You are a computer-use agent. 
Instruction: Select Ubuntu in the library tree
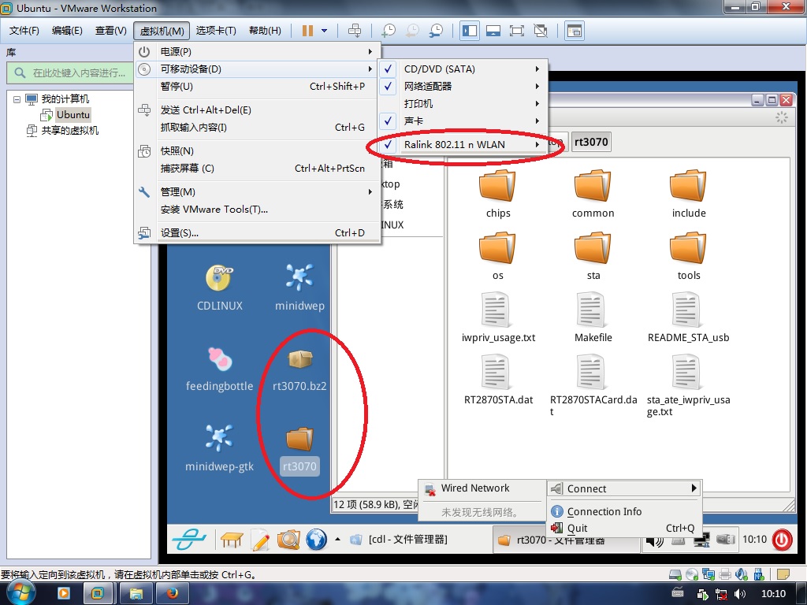pos(73,115)
